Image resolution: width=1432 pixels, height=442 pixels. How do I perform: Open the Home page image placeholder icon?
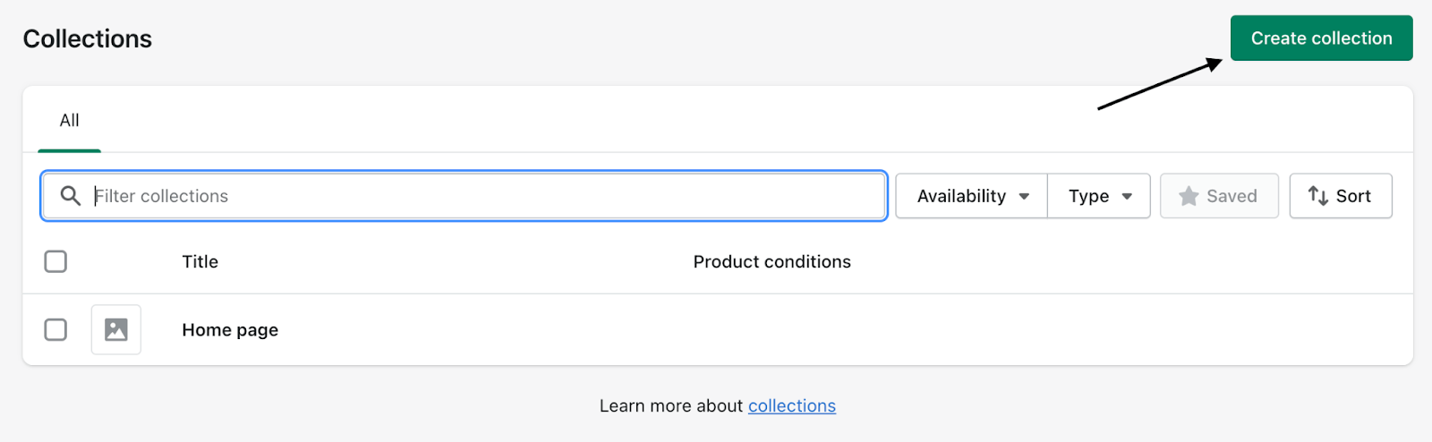coord(116,329)
